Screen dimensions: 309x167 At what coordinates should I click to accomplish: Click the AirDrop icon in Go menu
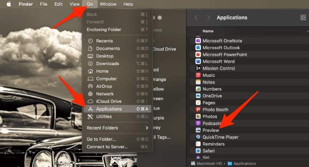coord(90,86)
